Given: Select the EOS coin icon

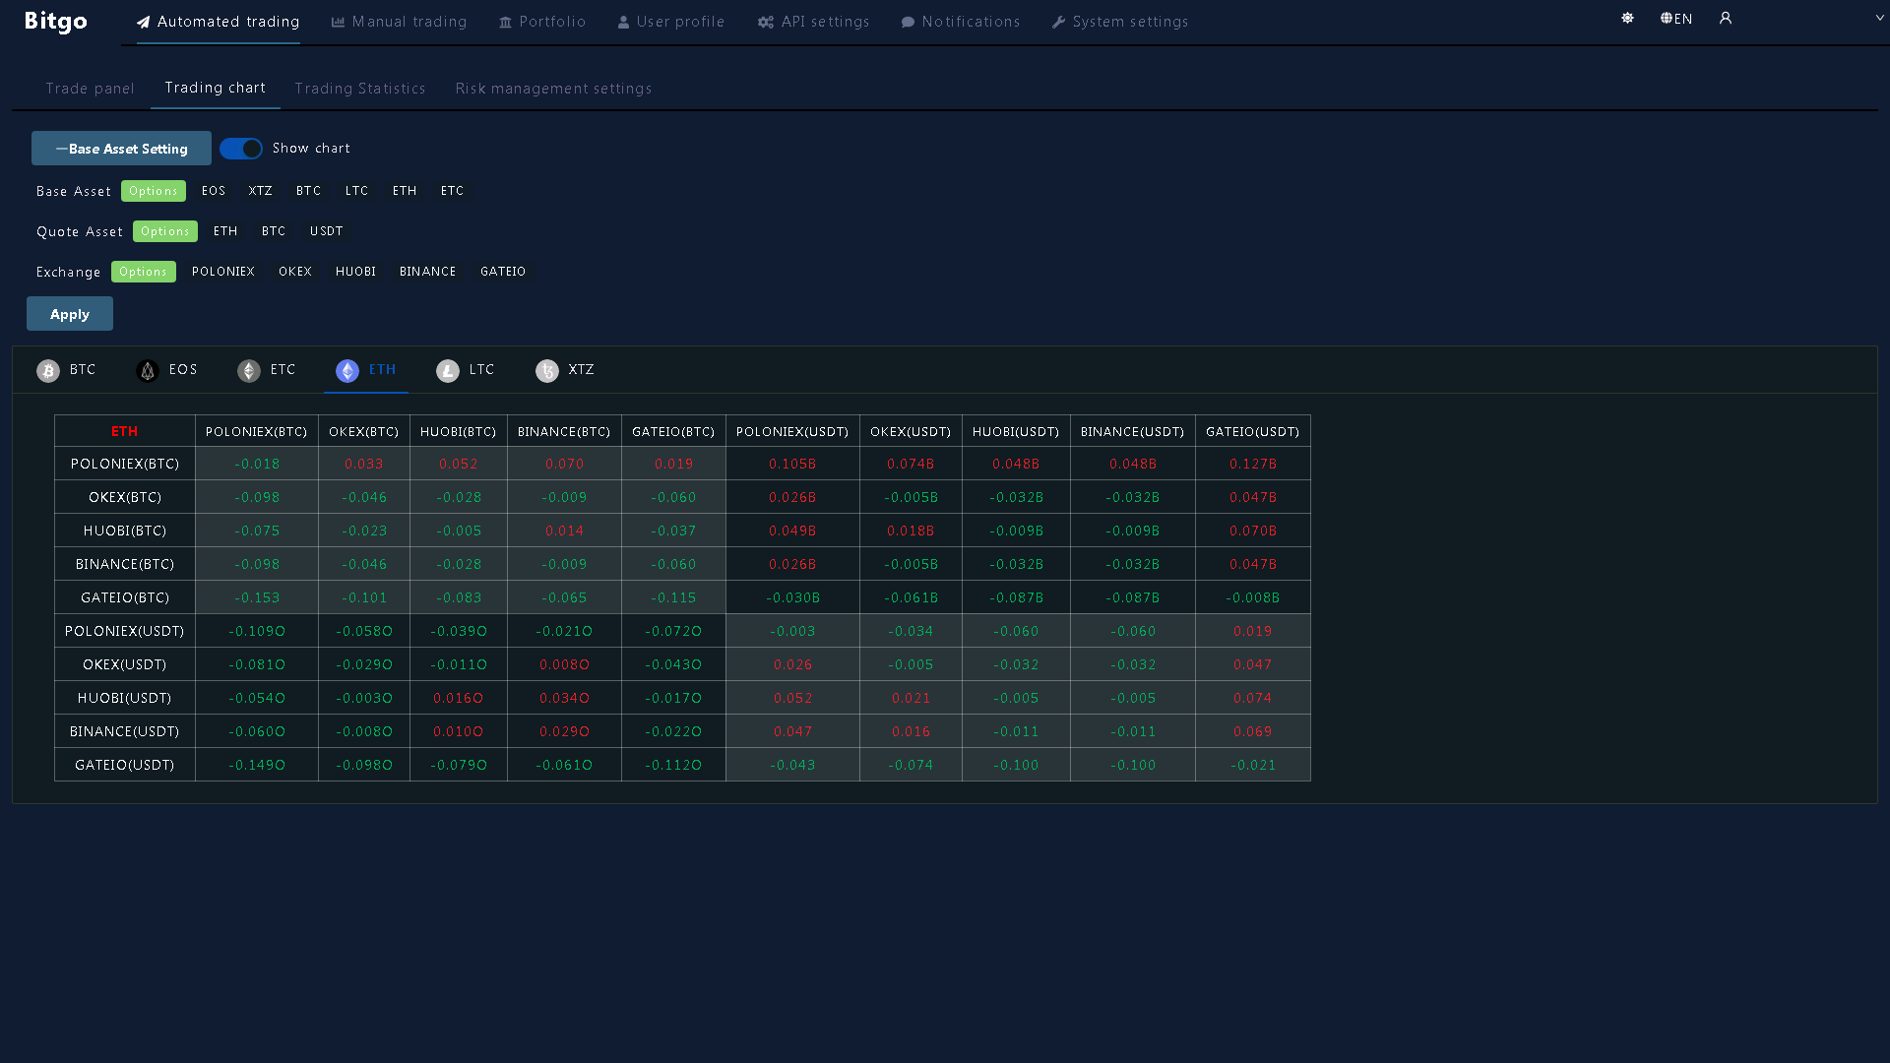Looking at the screenshot, I should (148, 370).
